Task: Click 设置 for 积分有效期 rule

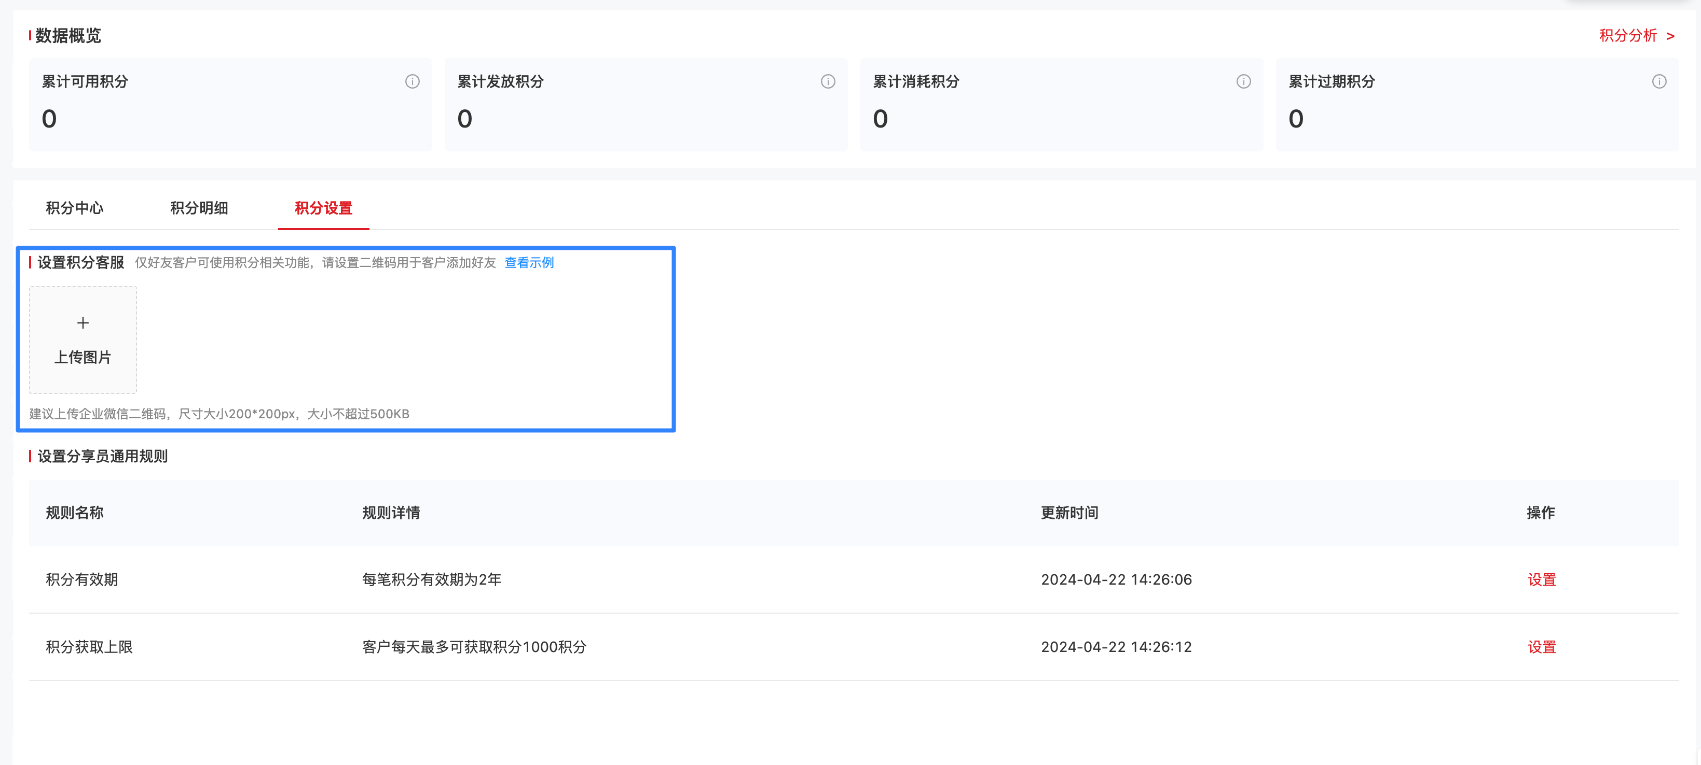Action: [1542, 579]
